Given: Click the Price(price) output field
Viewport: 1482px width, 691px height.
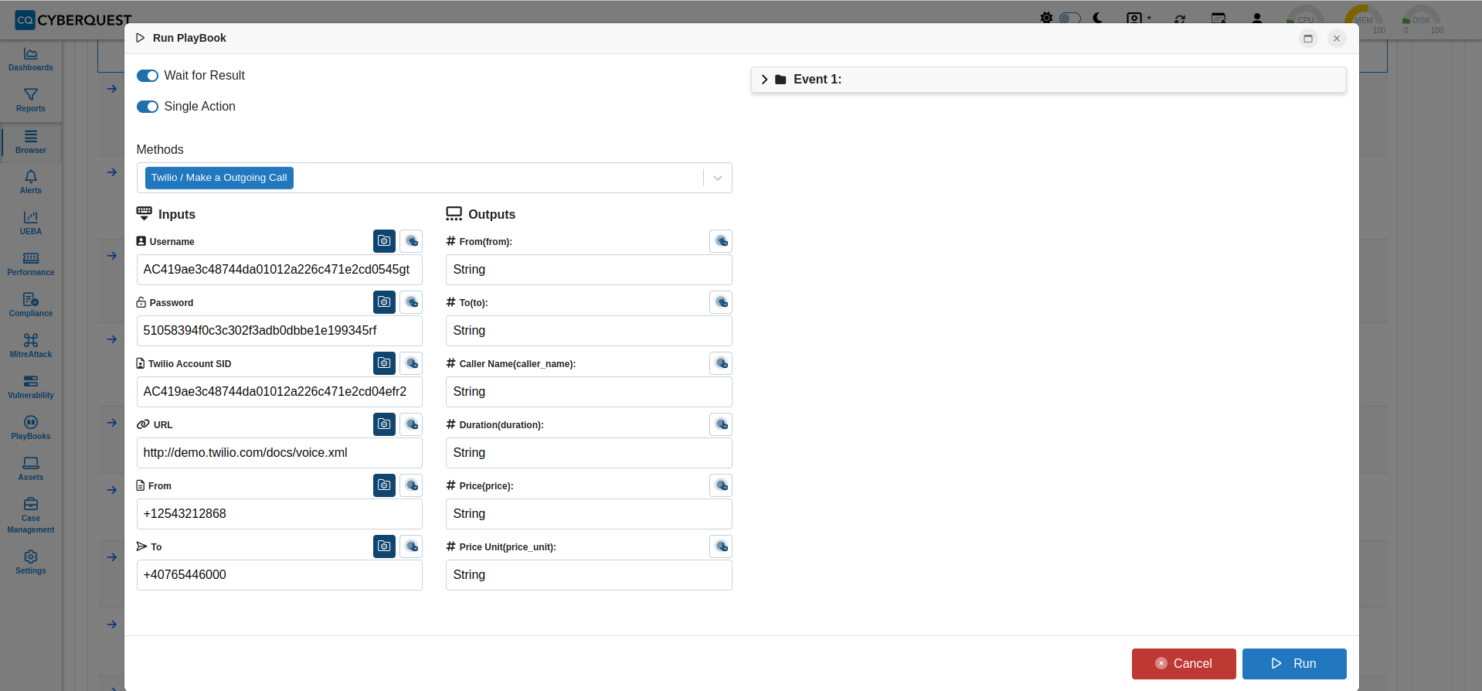Looking at the screenshot, I should click(x=589, y=514).
